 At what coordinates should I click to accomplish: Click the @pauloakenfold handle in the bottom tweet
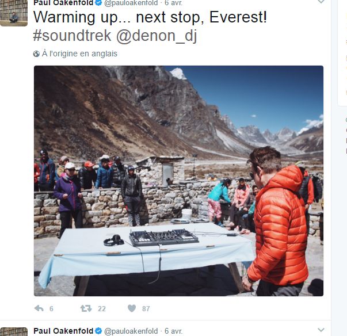[x=131, y=331]
